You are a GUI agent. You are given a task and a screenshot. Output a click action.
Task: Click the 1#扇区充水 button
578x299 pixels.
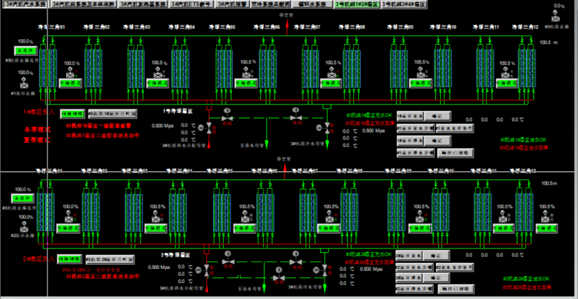(x=410, y=116)
